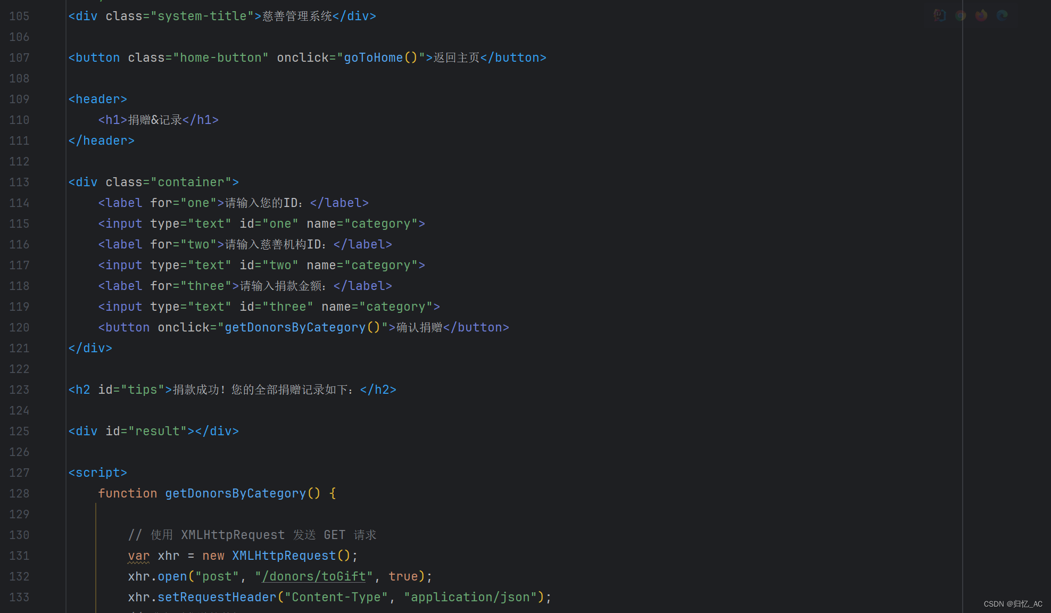
Task: Click id="three" in the input on line 119
Action: coord(277,306)
